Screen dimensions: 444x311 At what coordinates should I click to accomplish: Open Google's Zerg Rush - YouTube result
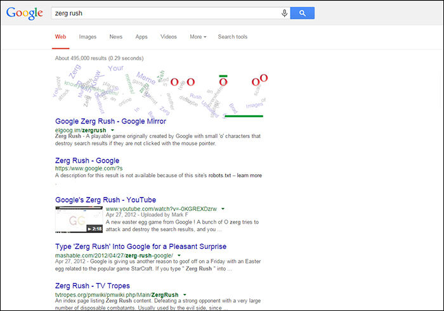tap(106, 200)
